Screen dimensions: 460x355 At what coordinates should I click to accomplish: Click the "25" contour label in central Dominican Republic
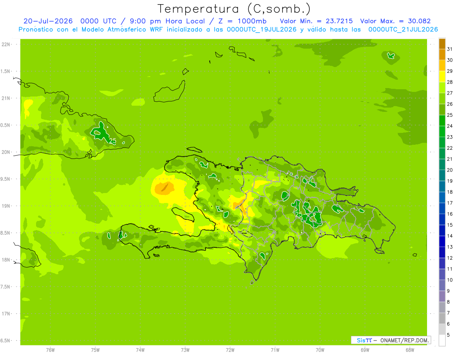(299, 214)
